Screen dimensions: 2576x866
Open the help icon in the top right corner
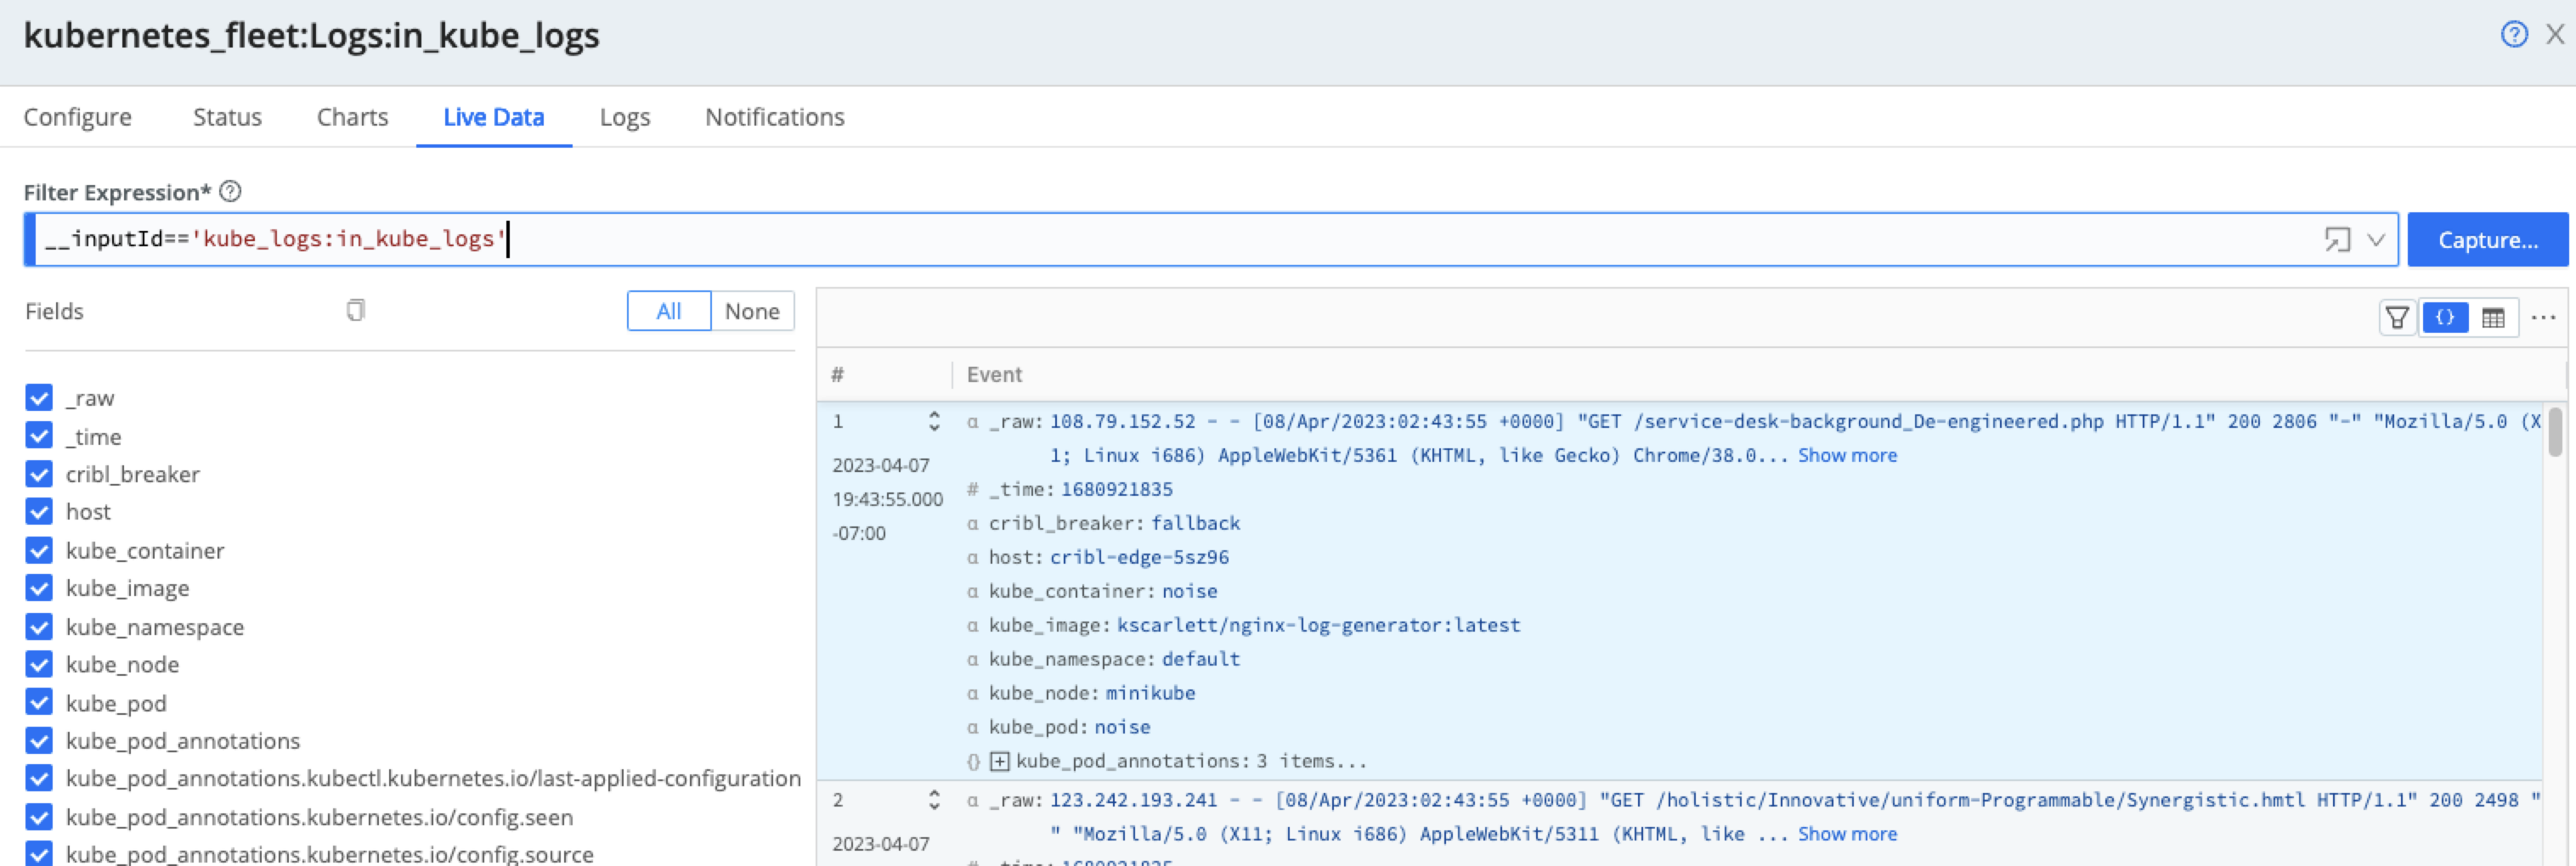pyautogui.click(x=2513, y=34)
